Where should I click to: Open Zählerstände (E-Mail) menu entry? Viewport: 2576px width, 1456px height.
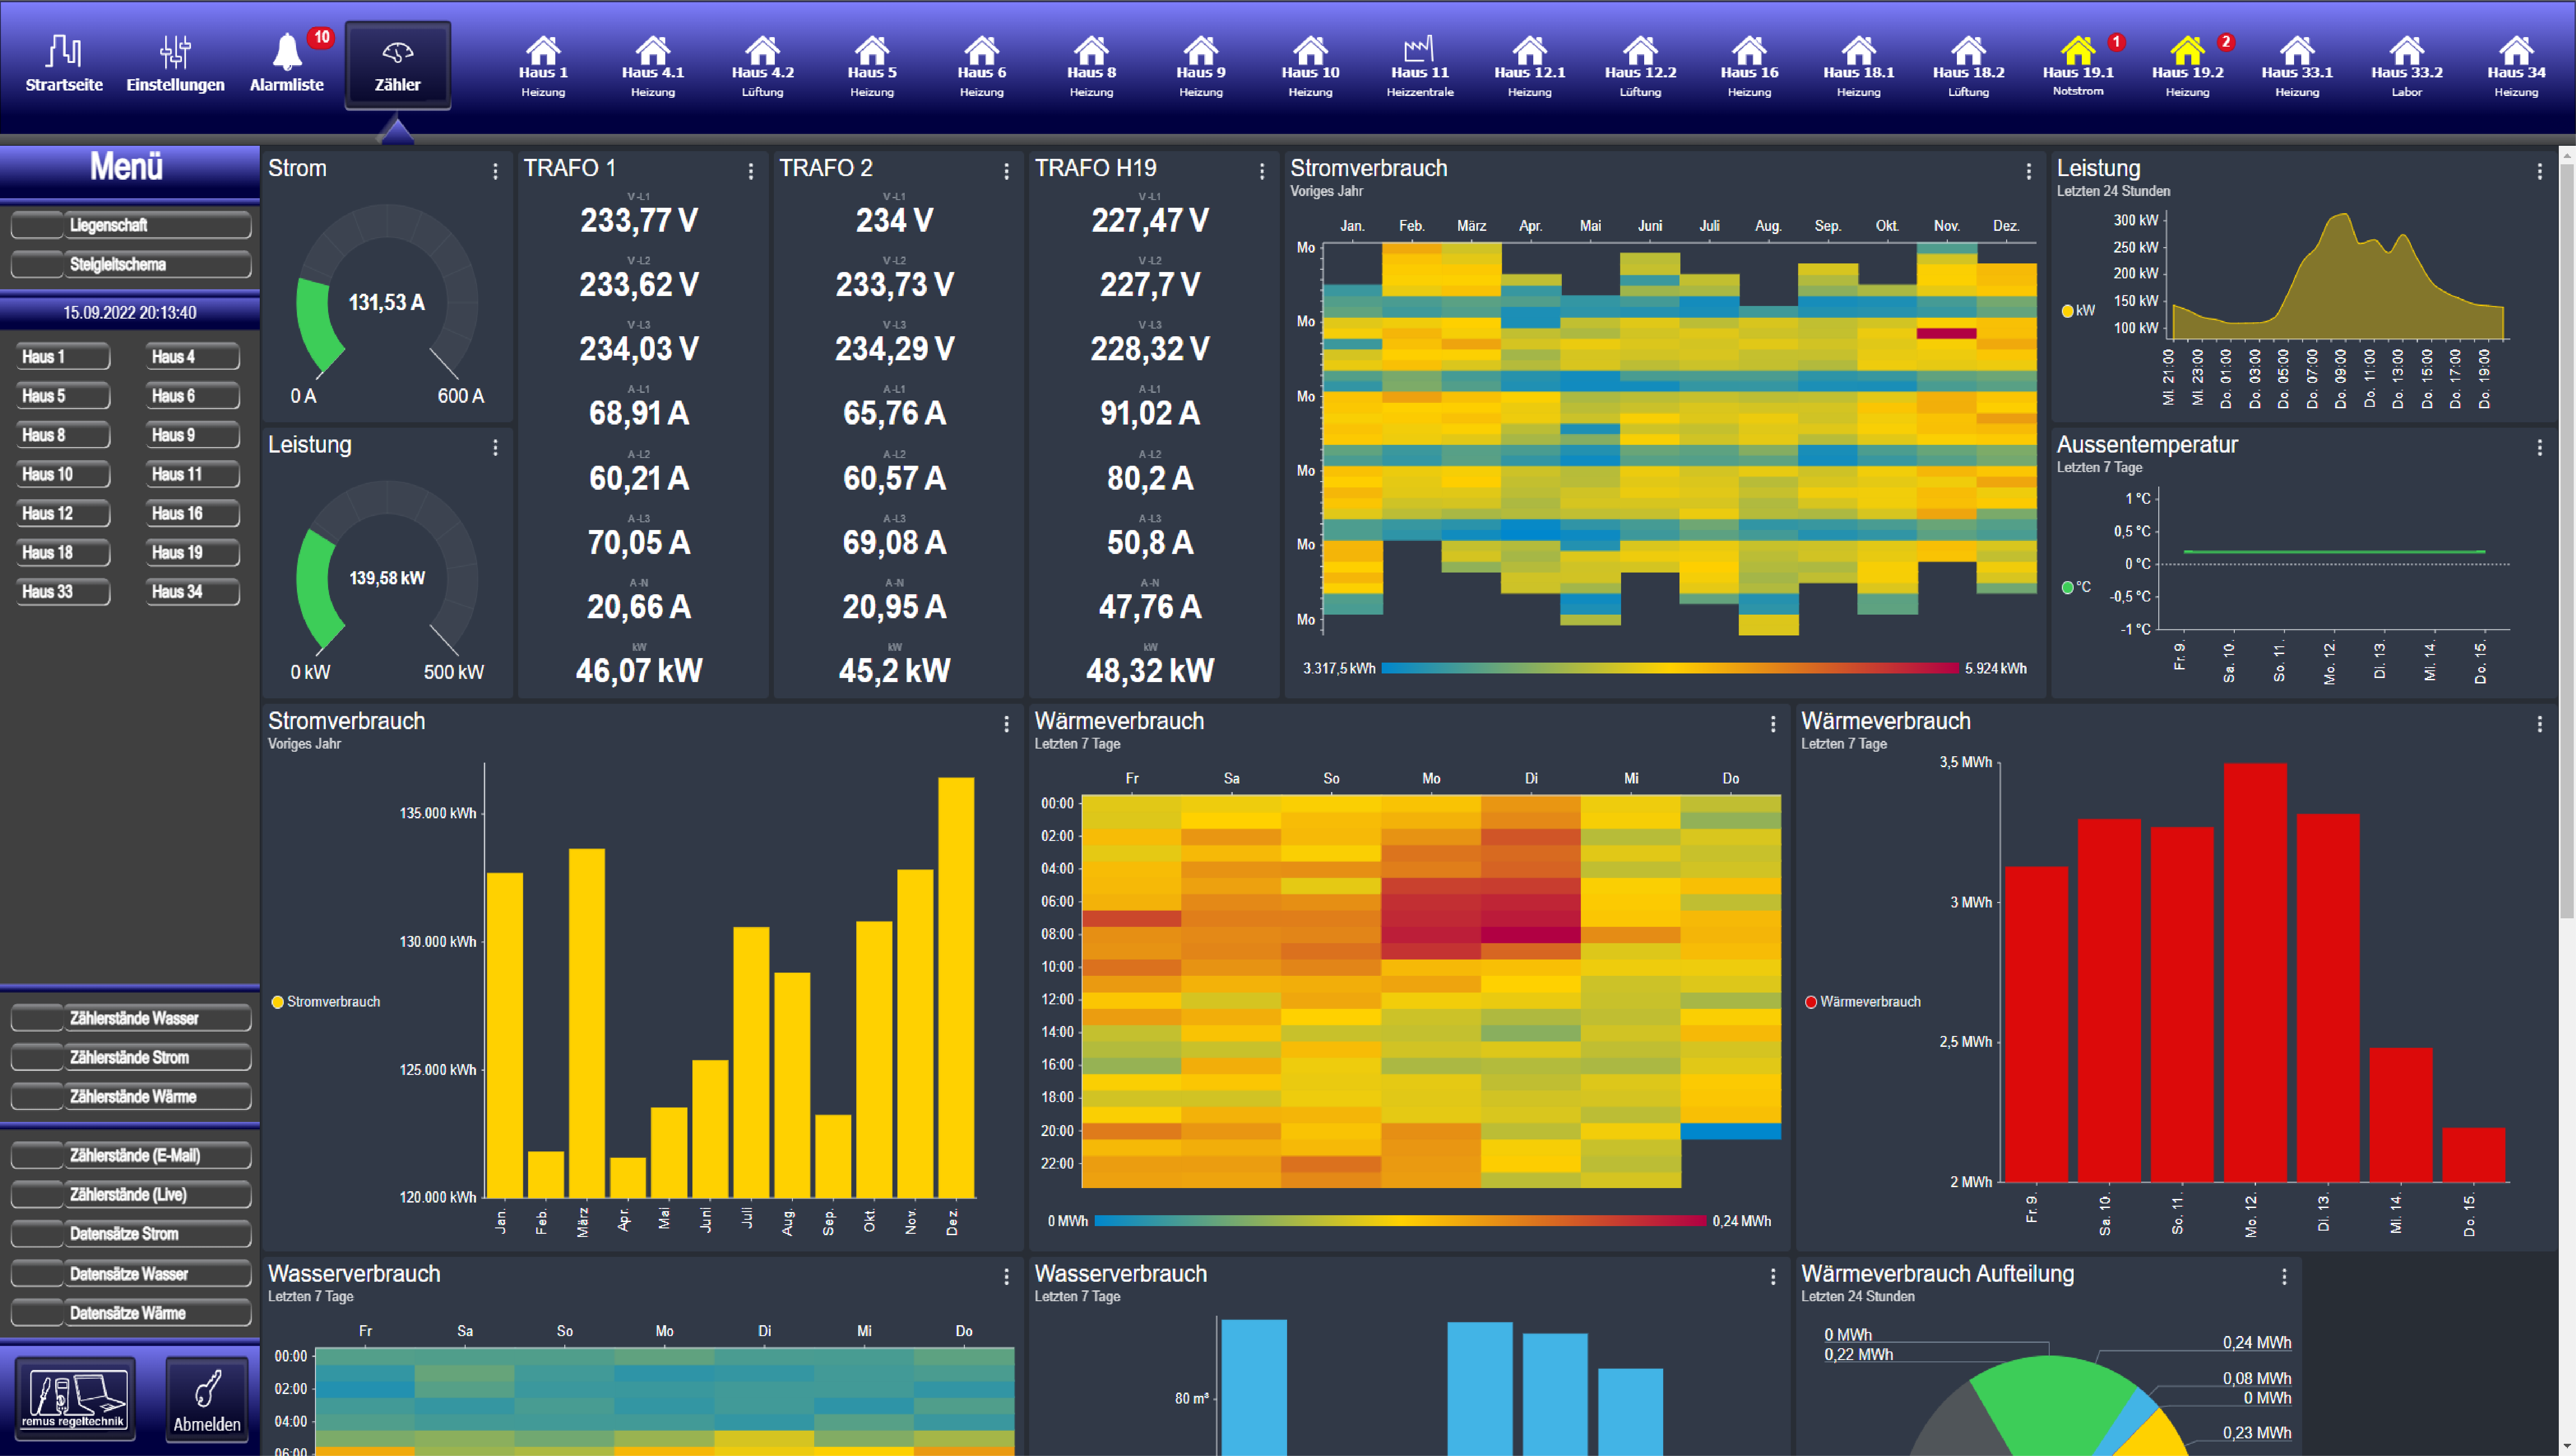130,1155
